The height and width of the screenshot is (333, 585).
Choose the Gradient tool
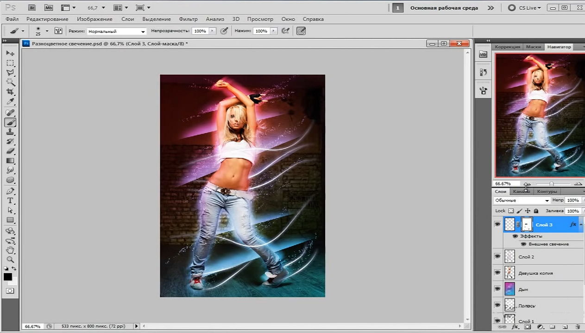(10, 161)
